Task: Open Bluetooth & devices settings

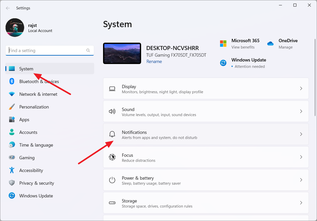Action: (50, 81)
